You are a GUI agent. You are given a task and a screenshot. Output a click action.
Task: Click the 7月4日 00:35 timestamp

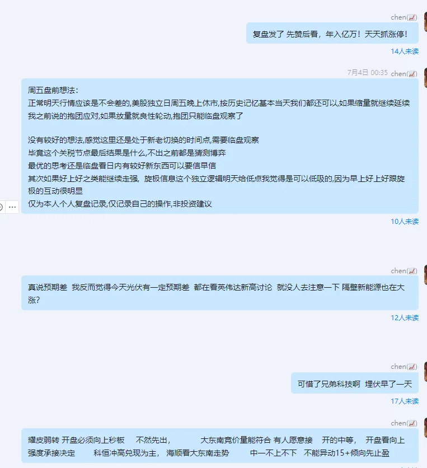click(367, 73)
